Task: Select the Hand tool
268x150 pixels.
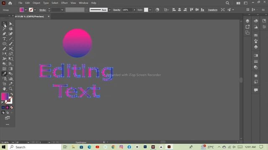Action: [x=4, y=89]
